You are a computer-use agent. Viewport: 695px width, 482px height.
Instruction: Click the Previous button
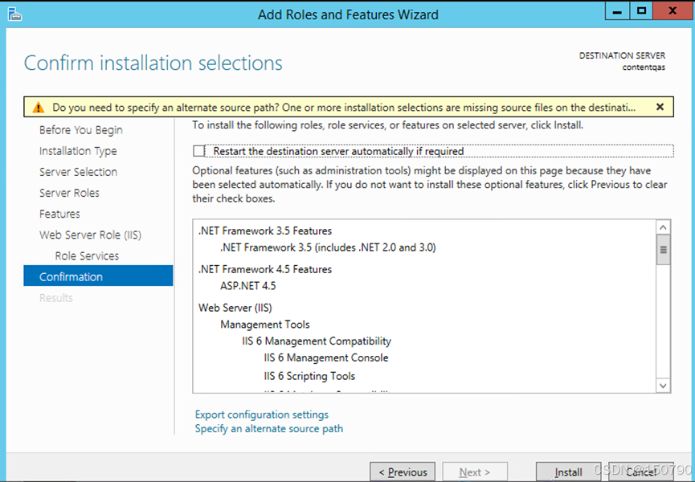click(403, 472)
